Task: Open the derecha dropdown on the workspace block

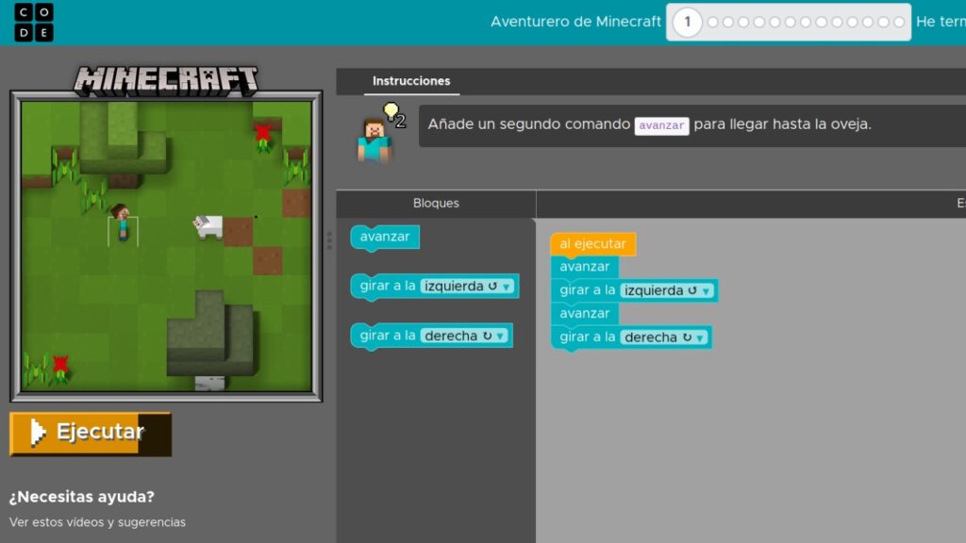Action: (x=700, y=337)
